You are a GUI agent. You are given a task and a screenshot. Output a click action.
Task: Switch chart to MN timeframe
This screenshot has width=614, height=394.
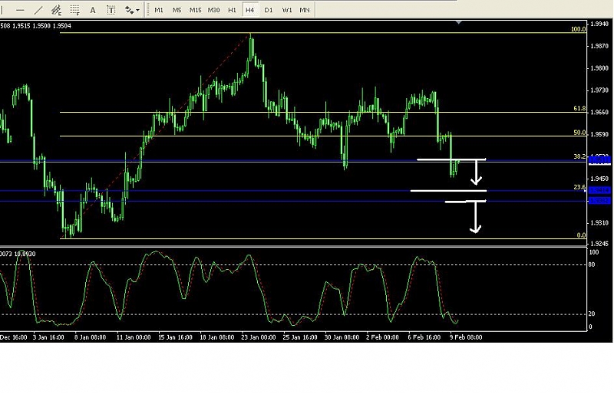coord(304,10)
